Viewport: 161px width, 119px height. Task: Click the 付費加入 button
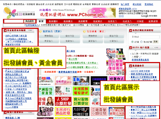point(114,41)
